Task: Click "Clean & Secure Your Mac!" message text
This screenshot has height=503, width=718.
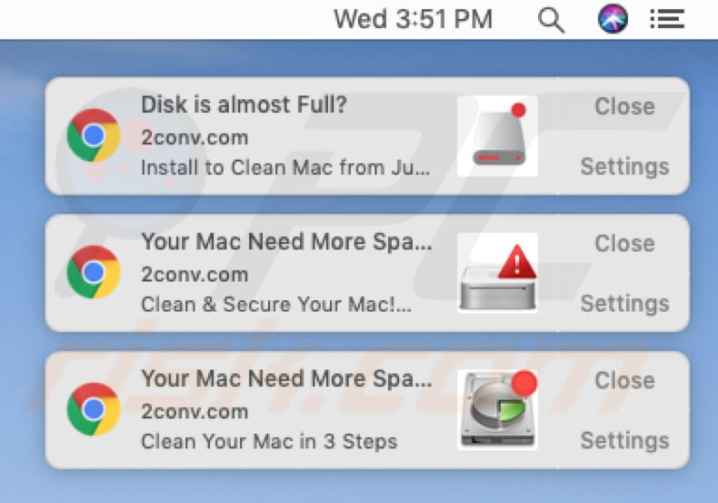Action: [275, 305]
